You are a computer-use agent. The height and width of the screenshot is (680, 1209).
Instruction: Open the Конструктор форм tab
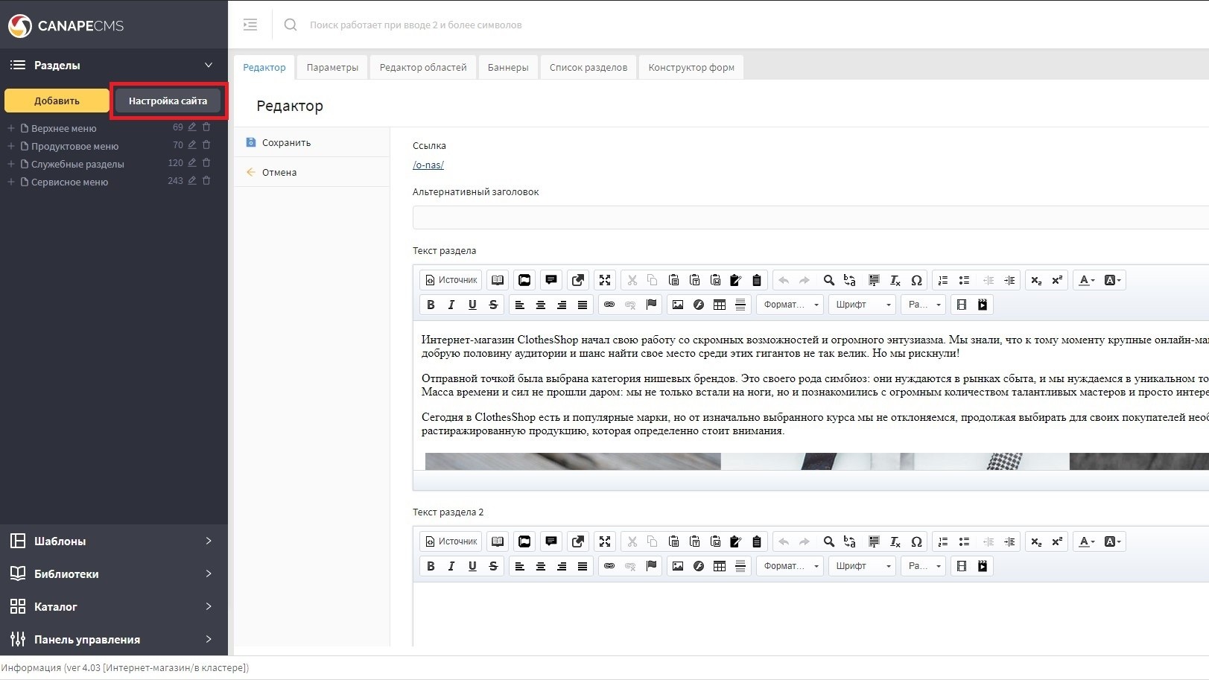pos(691,67)
